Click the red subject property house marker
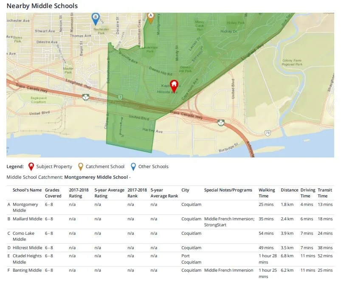341x284 pixels. tap(174, 86)
